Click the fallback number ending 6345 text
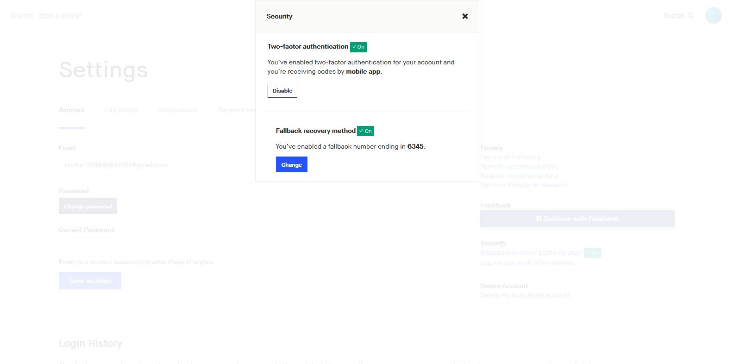Screen dimensions: 733x364 (350, 146)
